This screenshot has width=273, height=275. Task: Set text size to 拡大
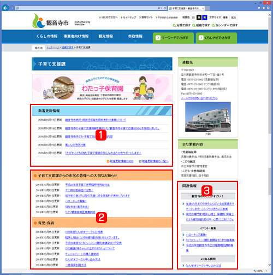click(x=234, y=17)
